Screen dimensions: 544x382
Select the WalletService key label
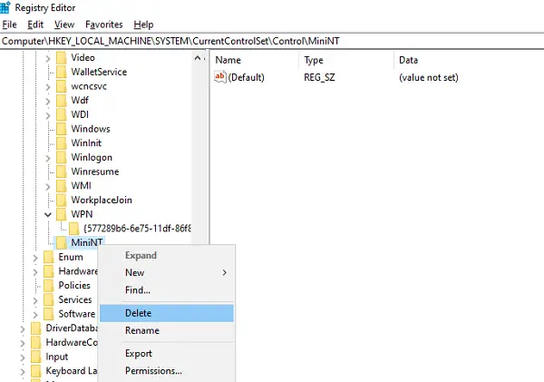point(99,72)
